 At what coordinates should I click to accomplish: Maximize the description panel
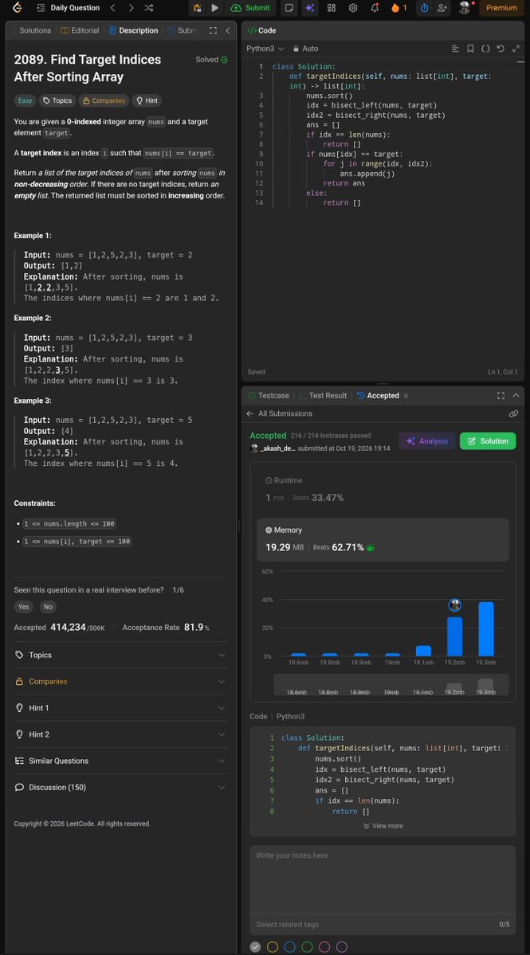point(213,30)
